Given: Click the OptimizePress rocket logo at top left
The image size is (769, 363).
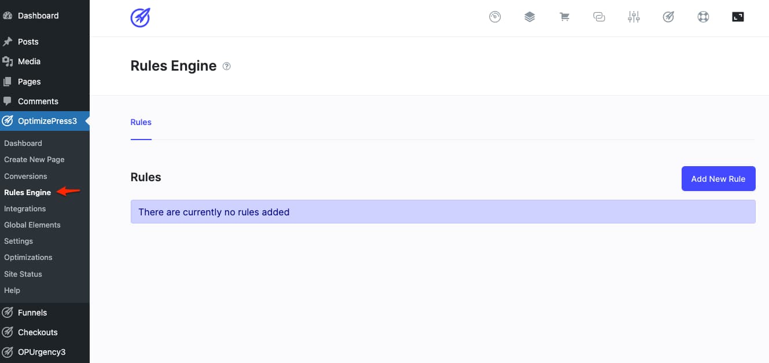Looking at the screenshot, I should pyautogui.click(x=140, y=18).
